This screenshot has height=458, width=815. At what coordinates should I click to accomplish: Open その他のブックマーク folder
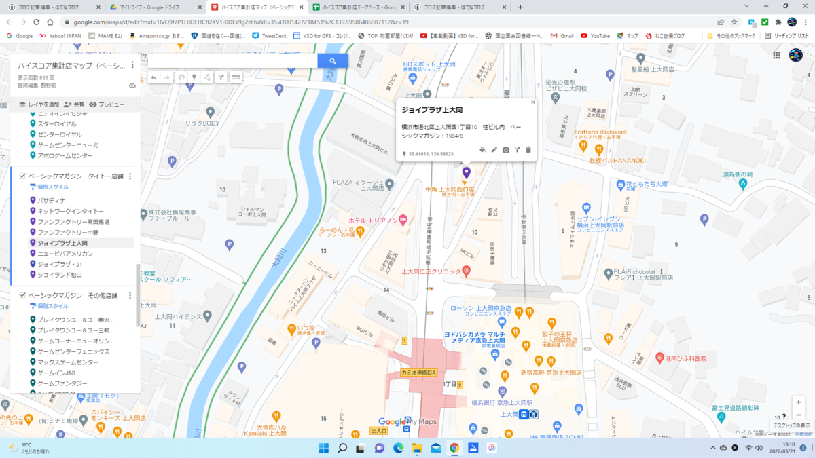coord(731,35)
